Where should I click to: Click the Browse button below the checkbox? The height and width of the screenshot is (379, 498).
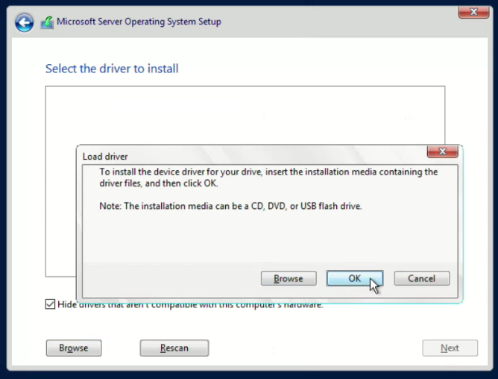(74, 348)
